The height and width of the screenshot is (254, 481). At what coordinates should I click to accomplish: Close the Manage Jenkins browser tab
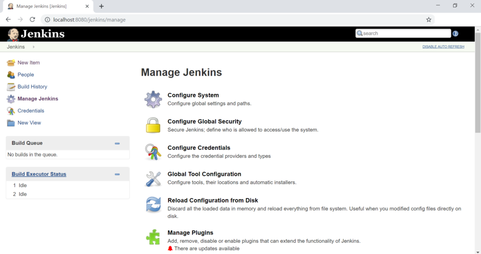click(x=87, y=6)
